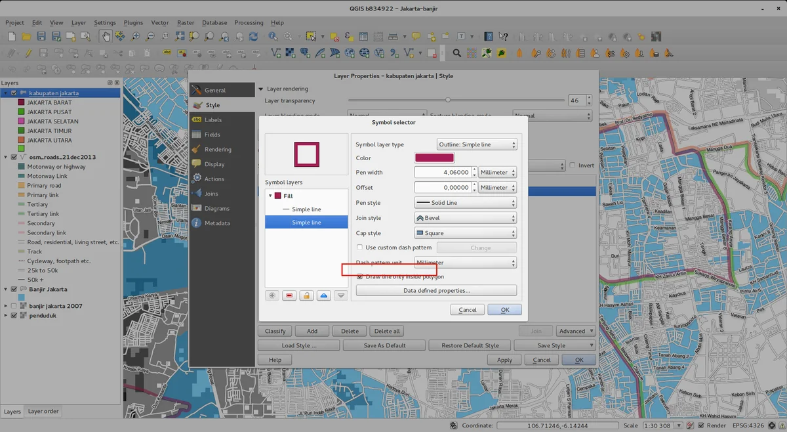Click the Save Project floppy disk icon
This screenshot has height=432, width=787.
click(41, 37)
